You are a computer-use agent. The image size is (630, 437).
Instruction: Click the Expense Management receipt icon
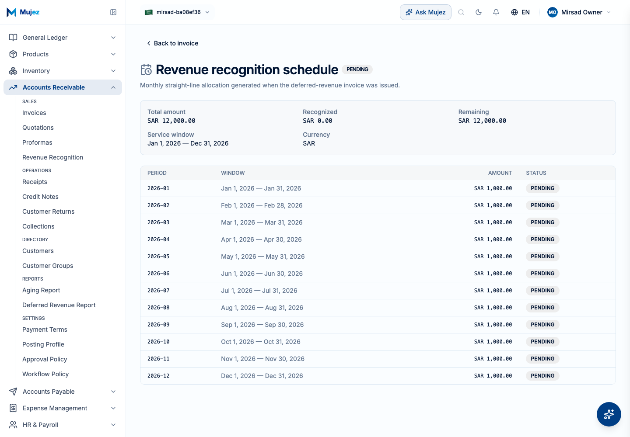coord(13,408)
